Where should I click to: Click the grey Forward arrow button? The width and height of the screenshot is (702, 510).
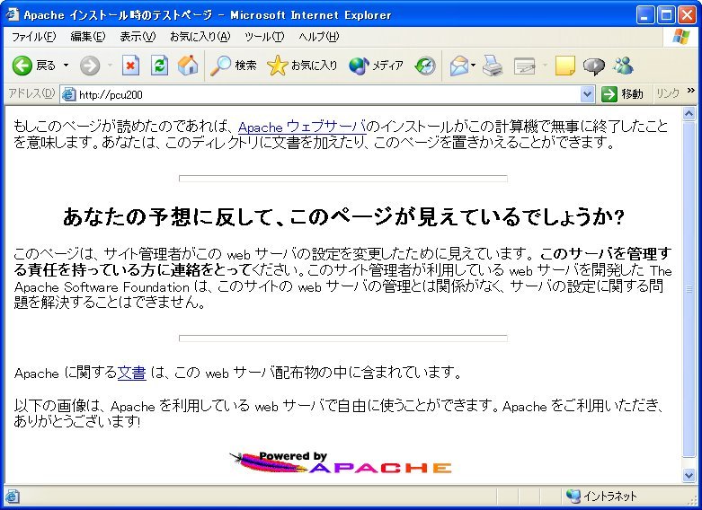coord(90,66)
